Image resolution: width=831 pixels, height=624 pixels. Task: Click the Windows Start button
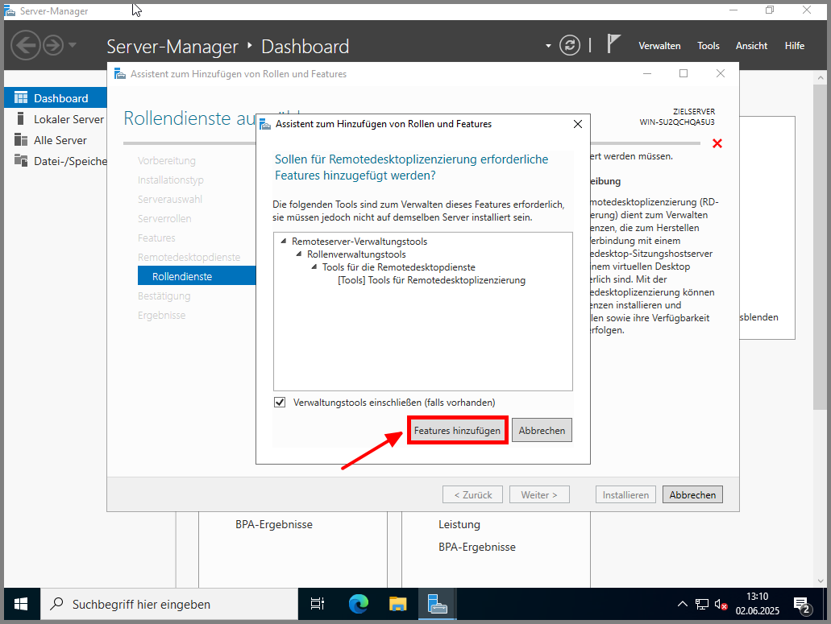pos(20,604)
